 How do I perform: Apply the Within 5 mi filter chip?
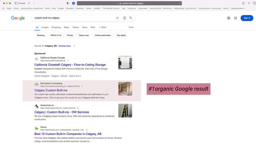coord(56,35)
